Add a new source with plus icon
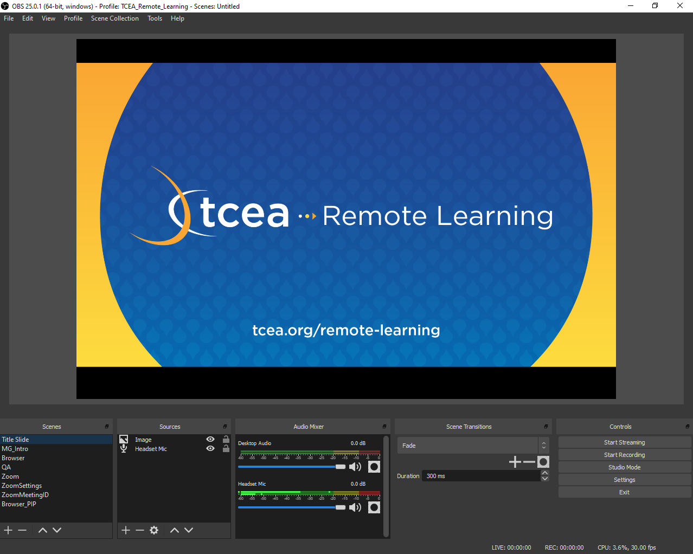Viewport: 693px width, 554px height. click(126, 530)
